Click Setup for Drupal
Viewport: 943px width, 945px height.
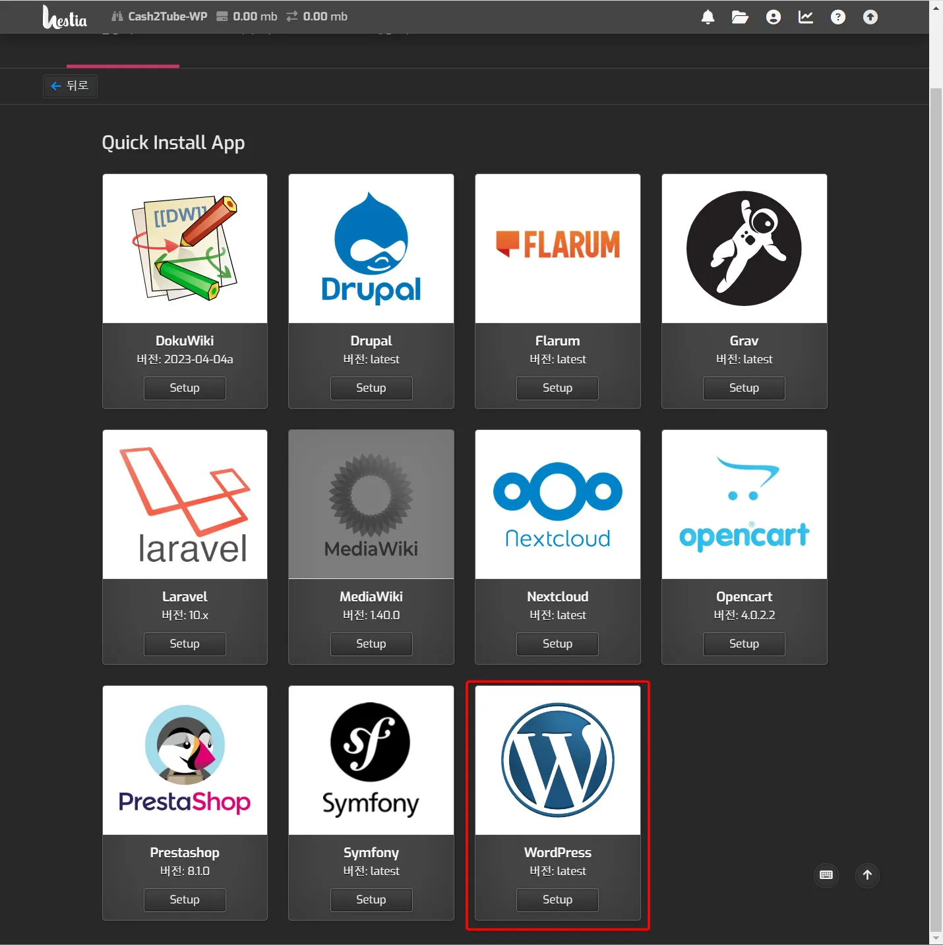[x=371, y=388]
